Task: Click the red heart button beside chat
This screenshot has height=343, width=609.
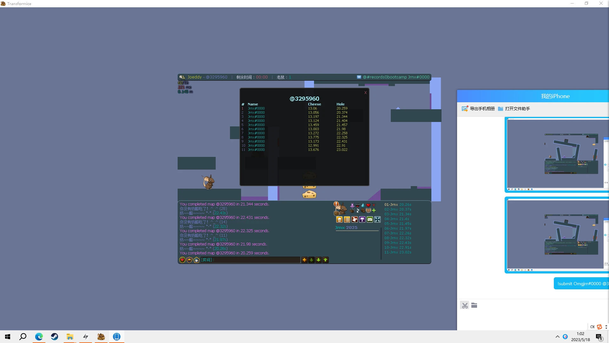Action: pos(182,260)
